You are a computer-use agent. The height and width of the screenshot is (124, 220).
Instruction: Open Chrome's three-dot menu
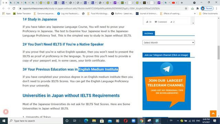[x=217, y=8]
